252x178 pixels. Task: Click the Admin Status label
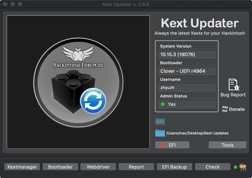pyautogui.click(x=174, y=96)
